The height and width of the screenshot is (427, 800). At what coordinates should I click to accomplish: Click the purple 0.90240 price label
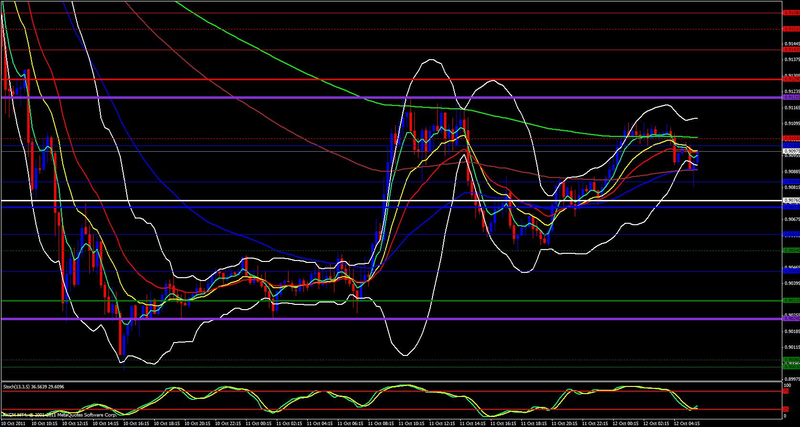pos(791,319)
